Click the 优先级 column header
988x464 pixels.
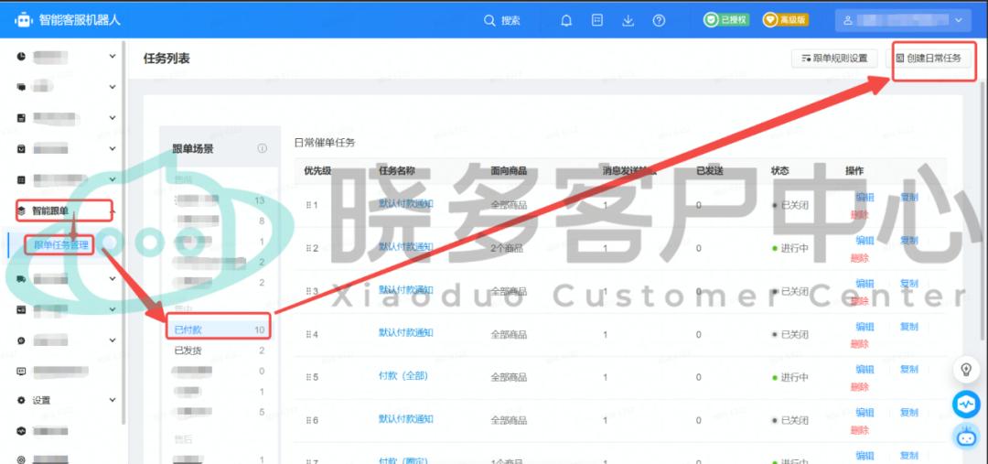coord(317,171)
